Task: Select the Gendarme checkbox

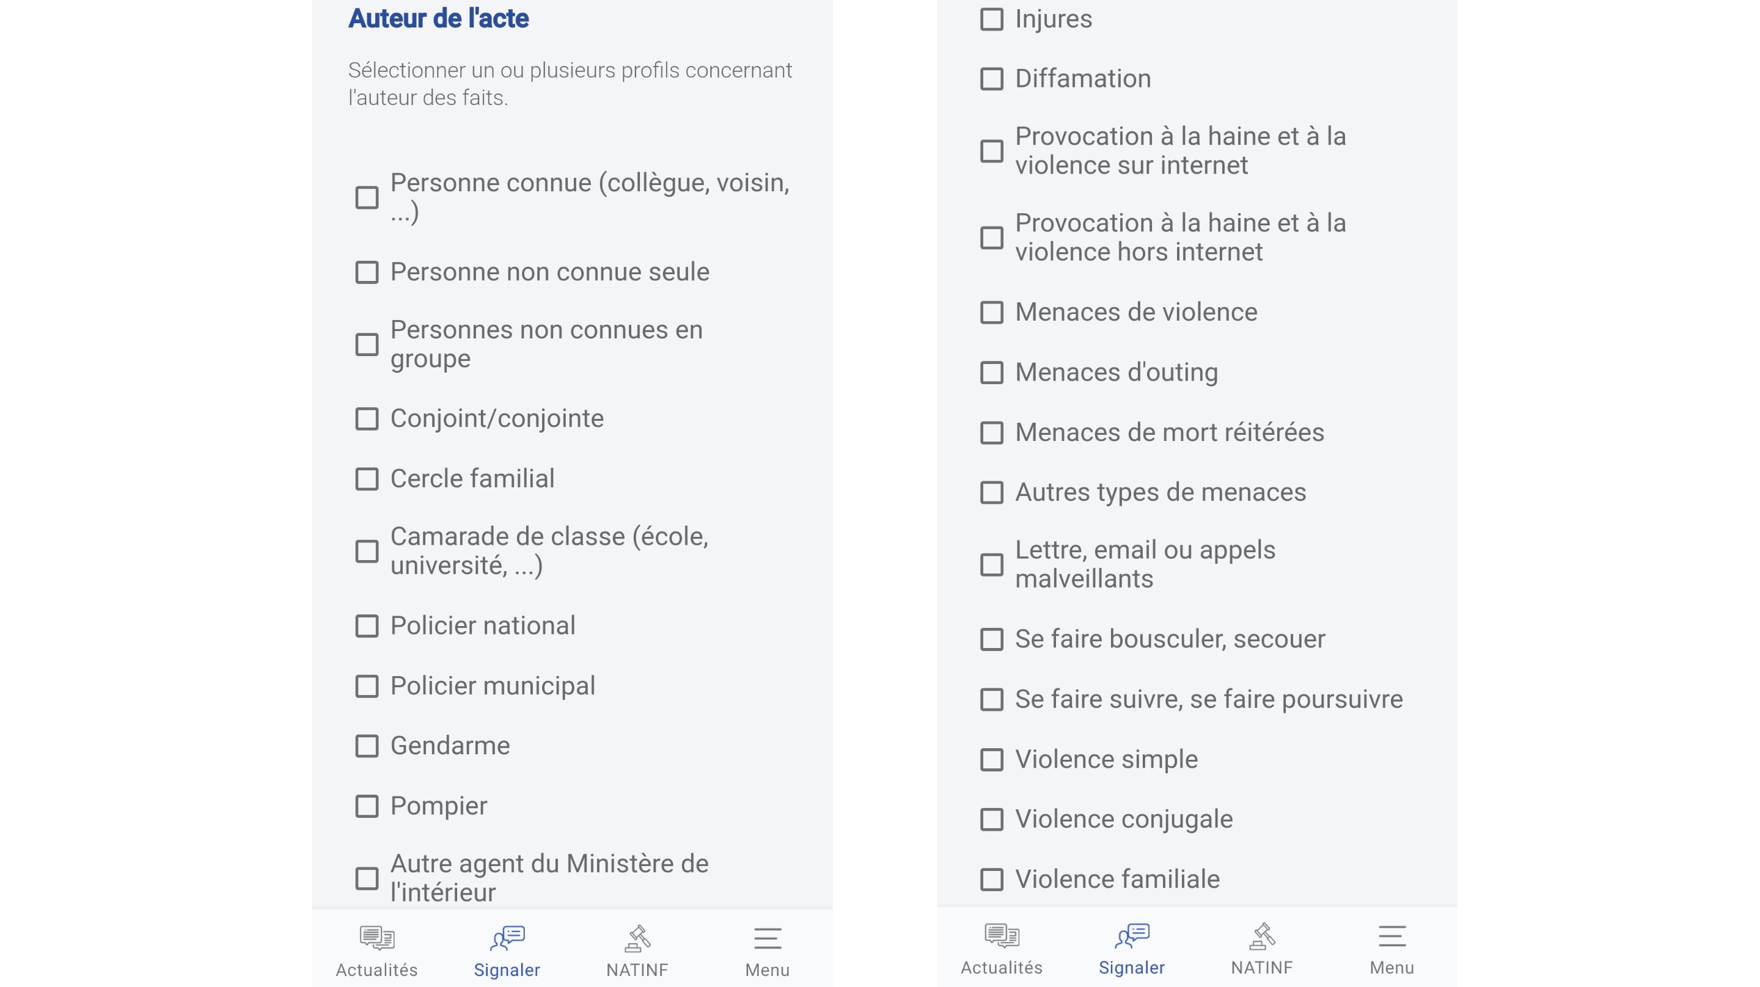Action: pos(367,746)
